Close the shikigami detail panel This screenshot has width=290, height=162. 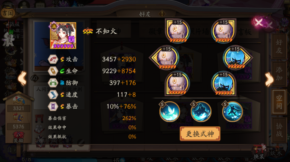click(x=259, y=23)
